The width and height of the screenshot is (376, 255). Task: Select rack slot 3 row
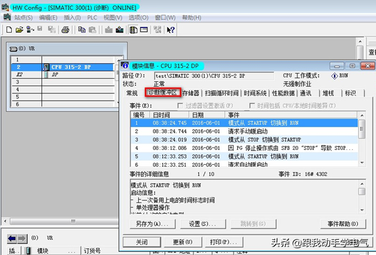click(63, 82)
